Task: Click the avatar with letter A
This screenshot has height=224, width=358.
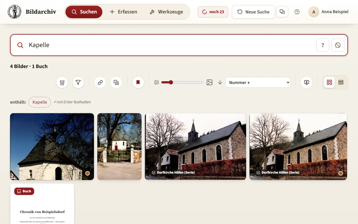Action: 314,12
